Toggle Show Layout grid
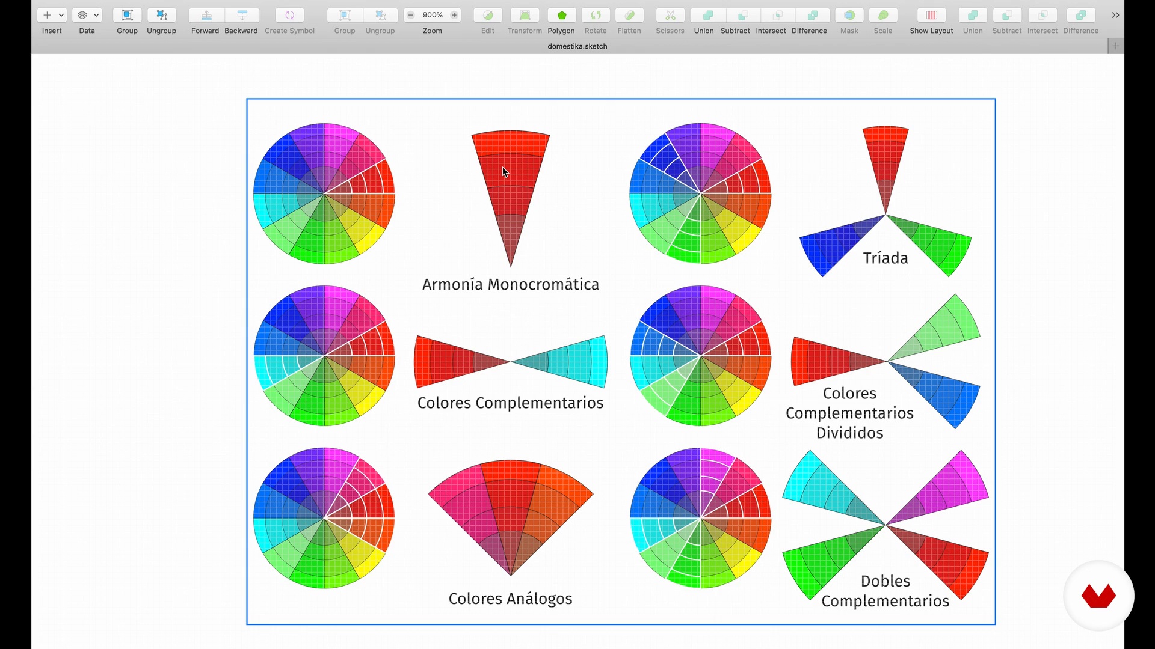The height and width of the screenshot is (649, 1155). [931, 15]
